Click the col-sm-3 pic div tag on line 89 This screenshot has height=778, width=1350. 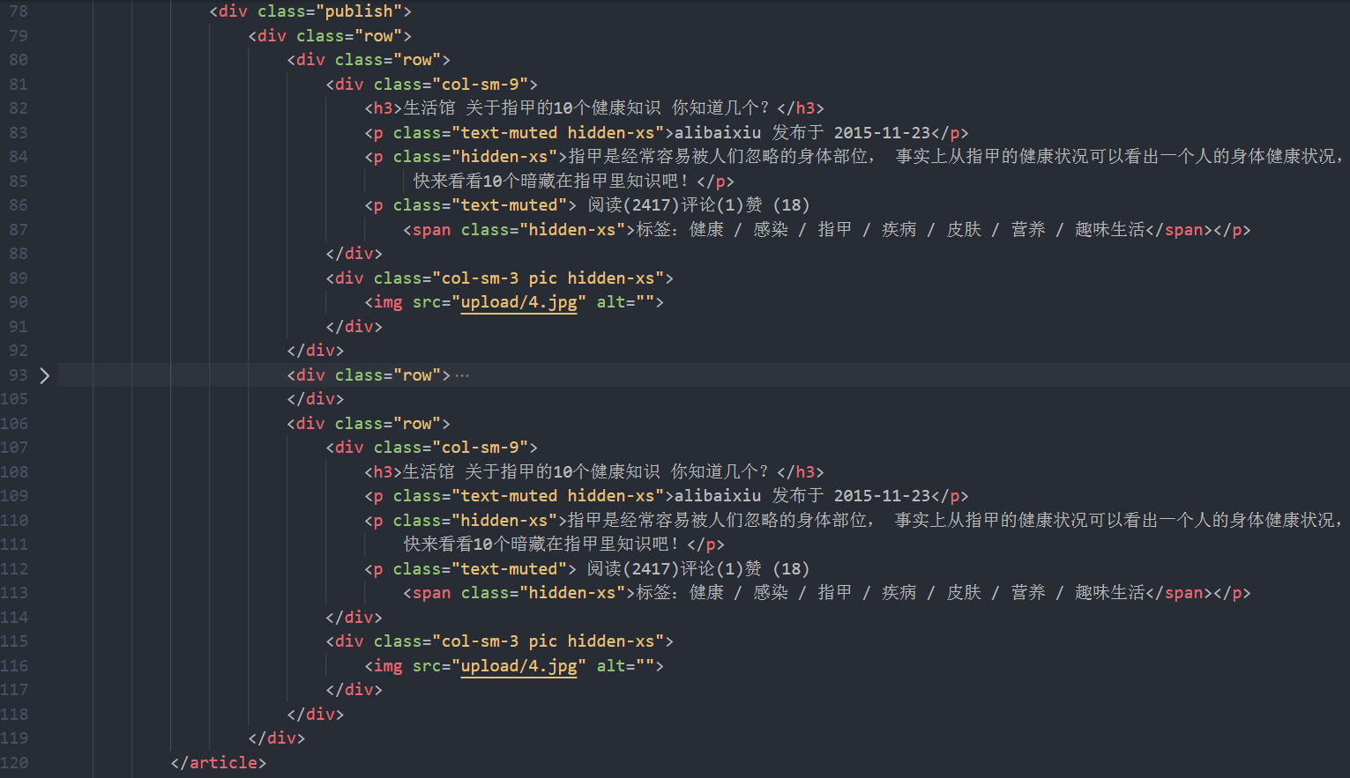500,278
